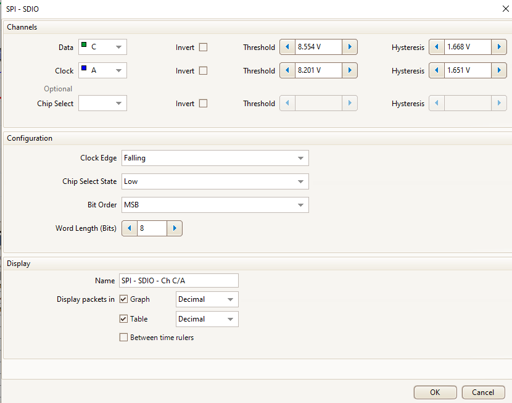
Task: Expand the Bit Order dropdown showing MSB
Action: pos(215,205)
